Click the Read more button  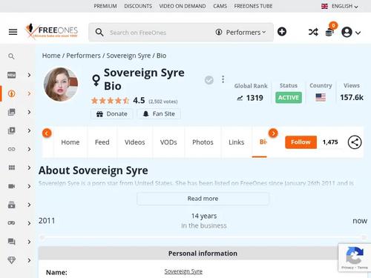[x=203, y=199]
